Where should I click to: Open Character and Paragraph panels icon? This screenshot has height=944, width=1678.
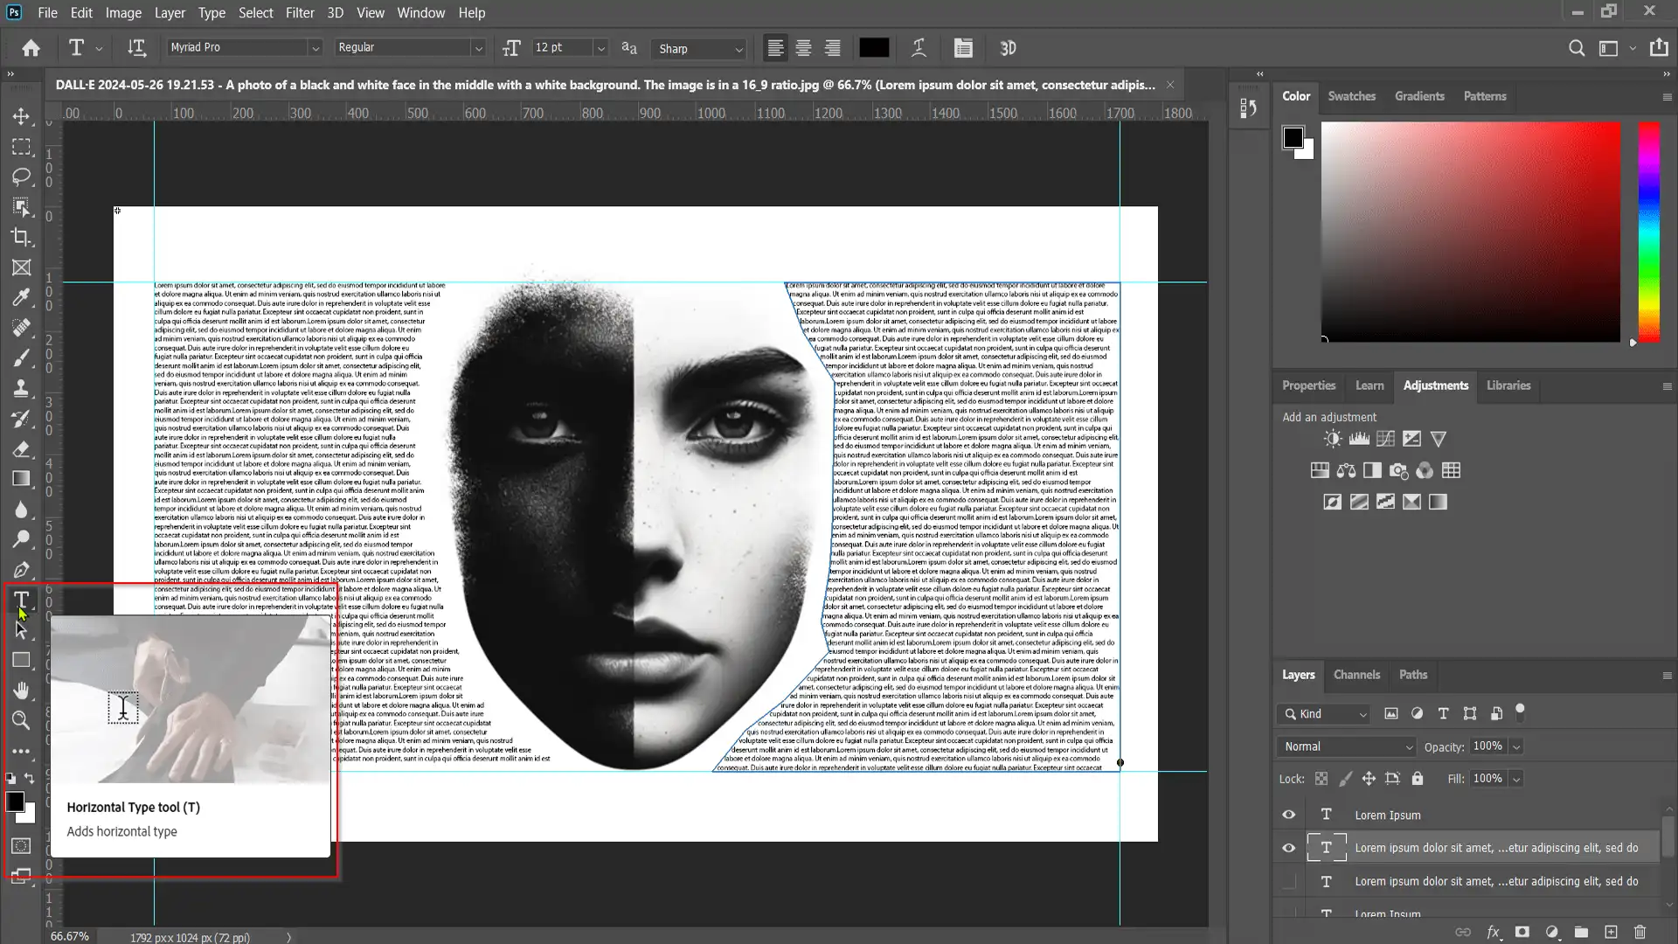963,48
